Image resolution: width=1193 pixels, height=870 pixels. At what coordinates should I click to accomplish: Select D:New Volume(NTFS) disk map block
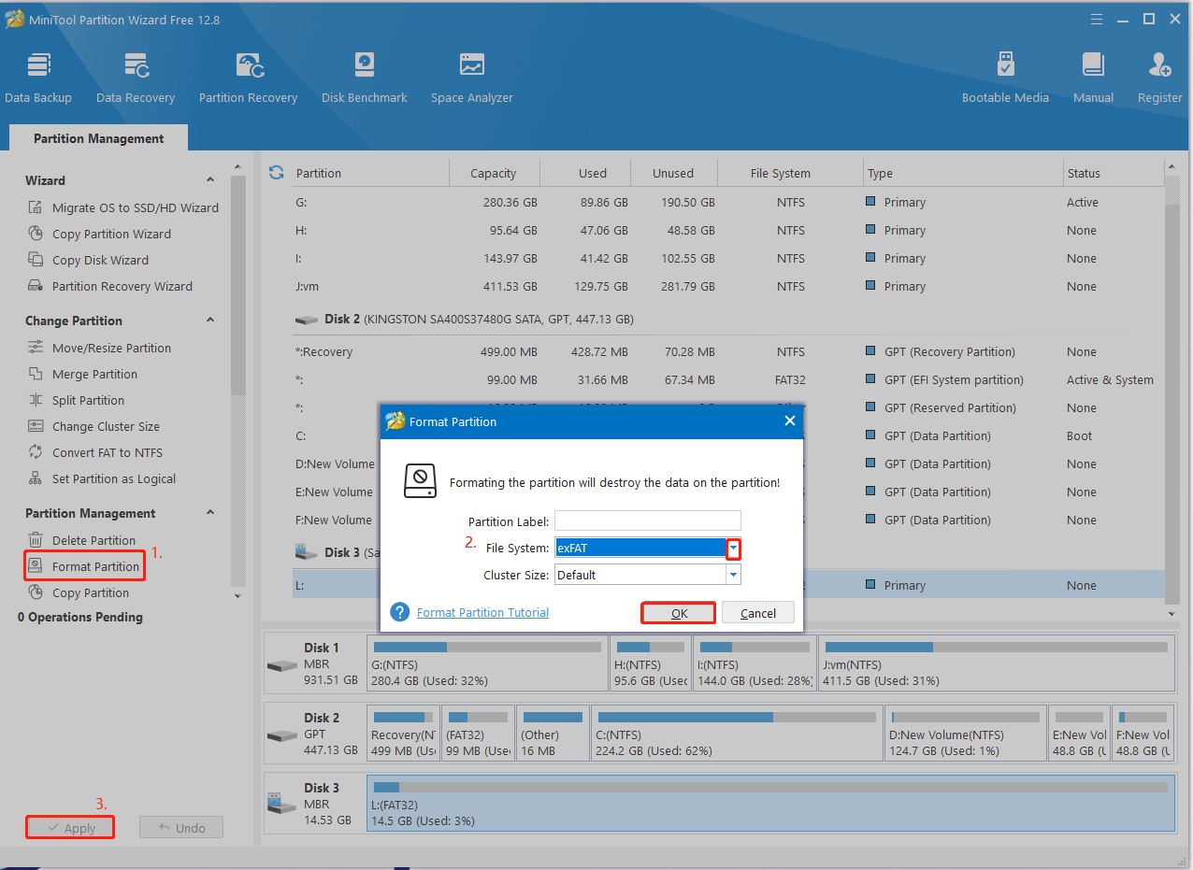tap(965, 733)
